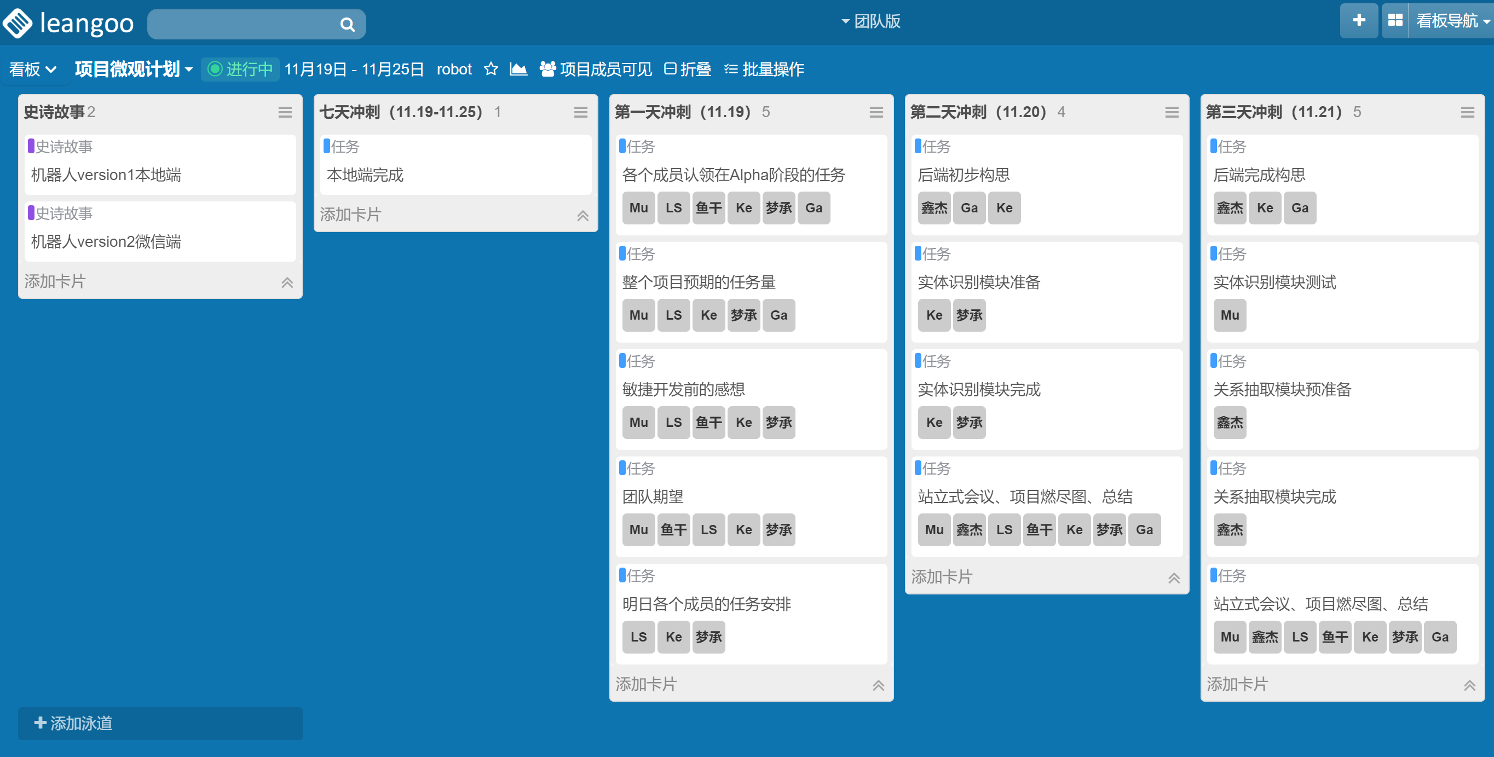Open the 看板 dropdown menu
Image resolution: width=1494 pixels, height=757 pixels.
tap(32, 70)
